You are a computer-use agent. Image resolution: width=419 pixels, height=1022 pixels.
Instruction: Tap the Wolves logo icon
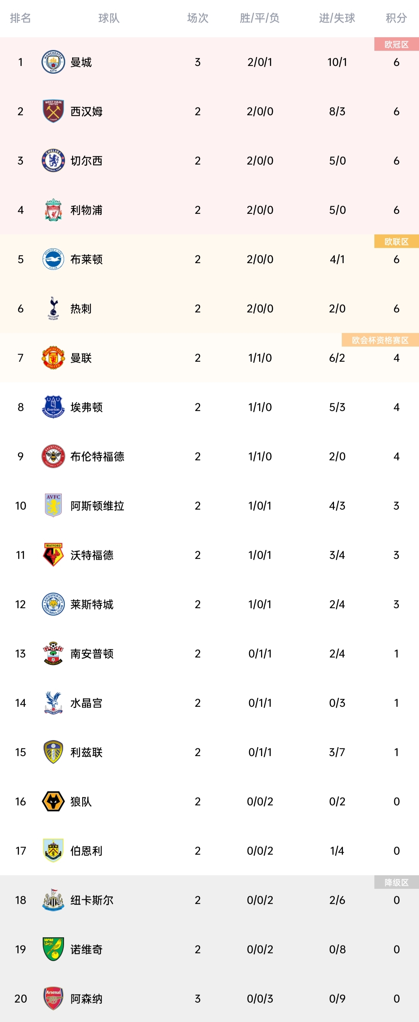53,801
